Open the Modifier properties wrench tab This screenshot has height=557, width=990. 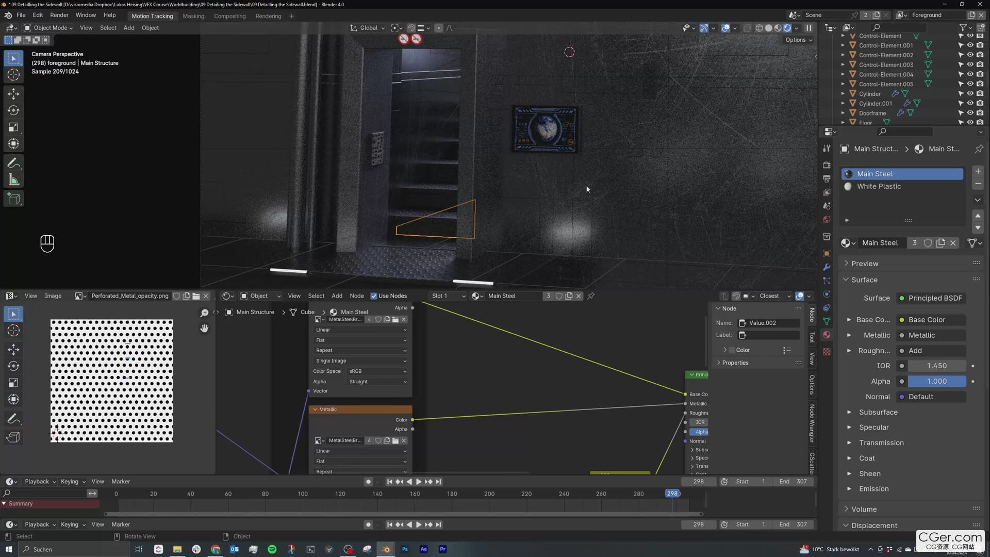827,267
